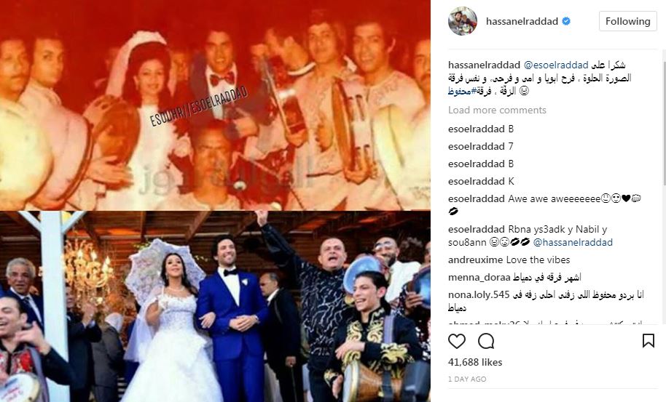The image size is (666, 402).
Task: Click the vintage wedding photo on top
Action: point(215,105)
